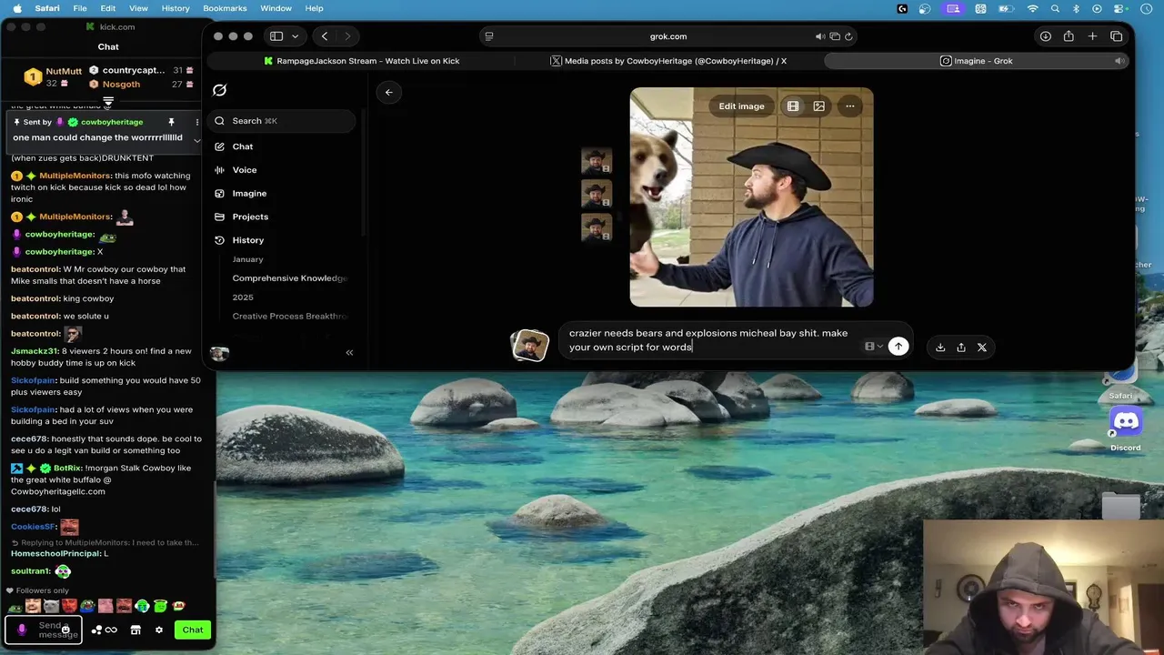Click the Kick Send a message field
The height and width of the screenshot is (655, 1164).
tap(44, 630)
